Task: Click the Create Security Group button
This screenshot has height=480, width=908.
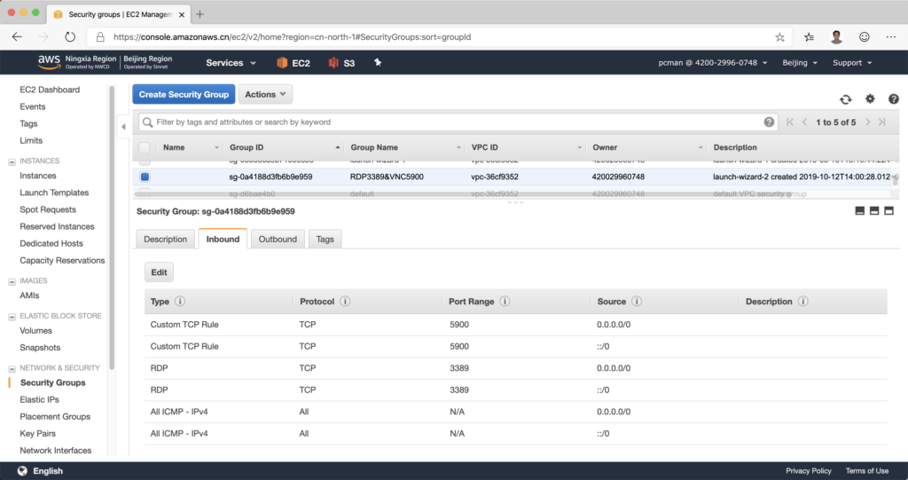Action: (x=184, y=94)
